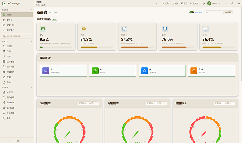
Task: Open 服务器 servers page in the sidebar
Action: tap(17, 20)
